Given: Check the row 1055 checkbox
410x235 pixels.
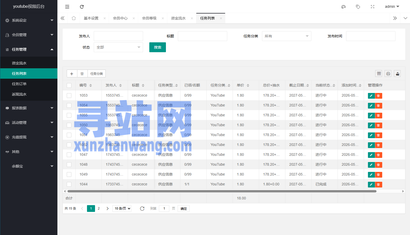Looking at the screenshot, I should click(69, 115).
